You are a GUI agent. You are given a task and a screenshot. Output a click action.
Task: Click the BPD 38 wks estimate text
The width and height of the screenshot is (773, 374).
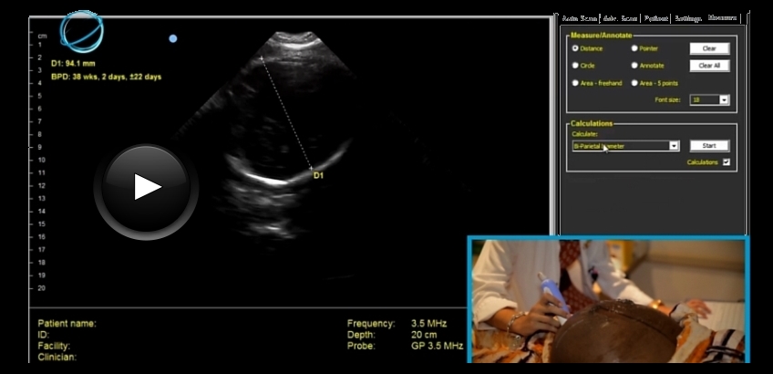pos(106,77)
